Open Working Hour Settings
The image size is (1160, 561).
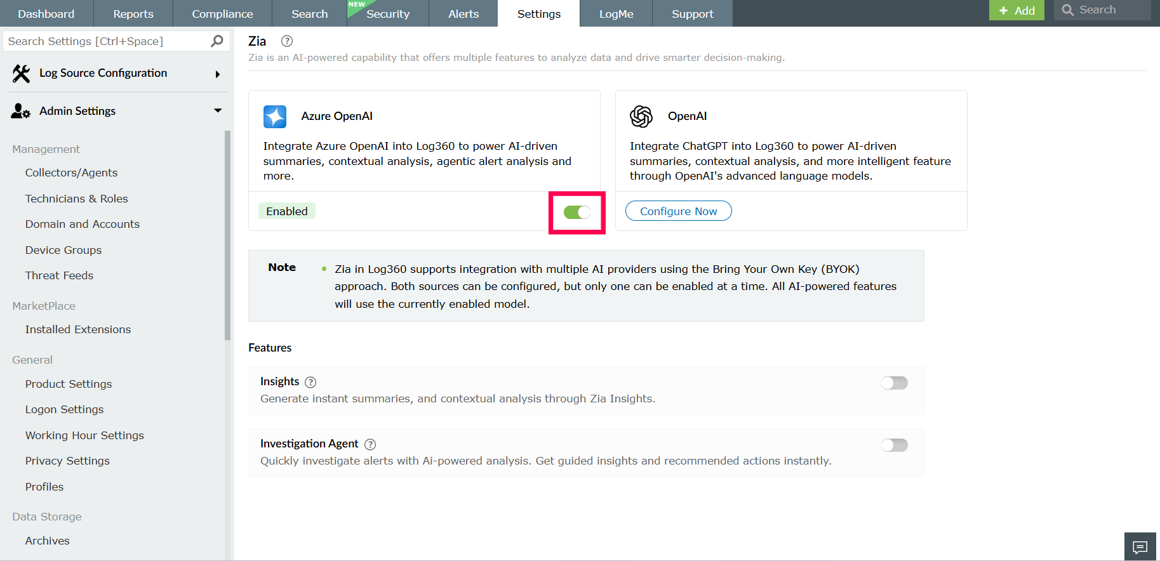point(84,435)
